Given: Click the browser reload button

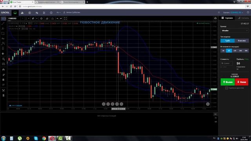Looking at the screenshot, I should (x=11, y=6).
